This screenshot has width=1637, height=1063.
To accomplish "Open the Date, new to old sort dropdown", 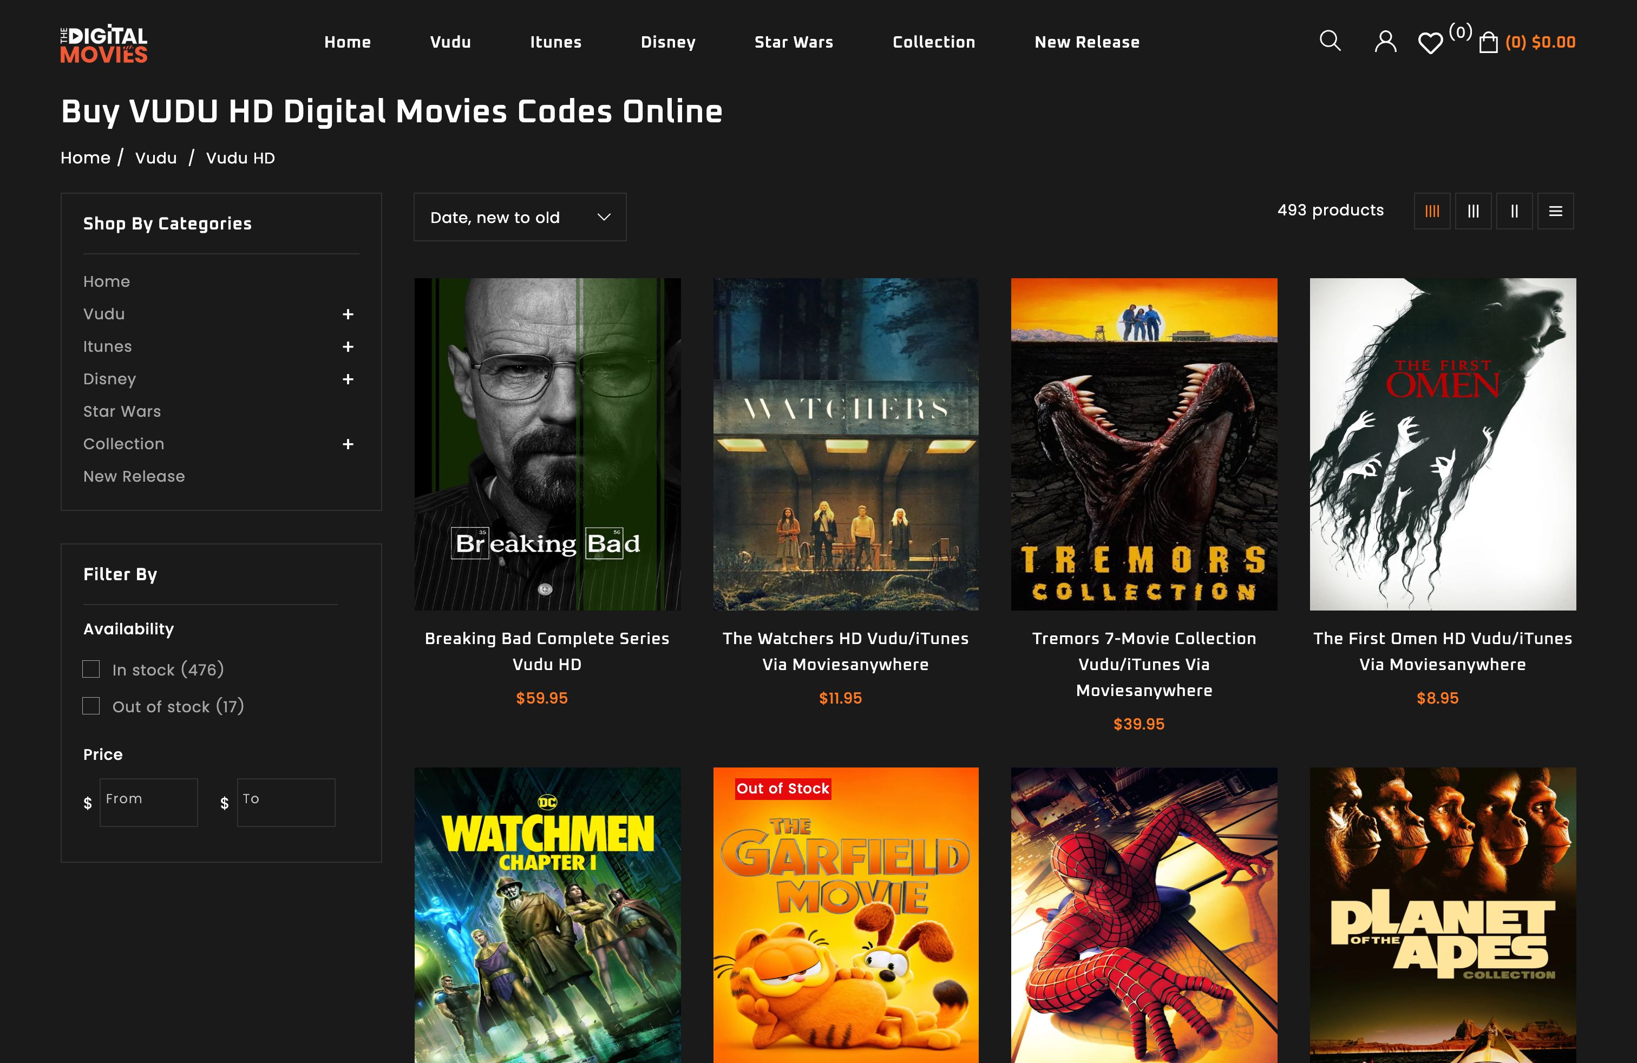I will point(519,216).
